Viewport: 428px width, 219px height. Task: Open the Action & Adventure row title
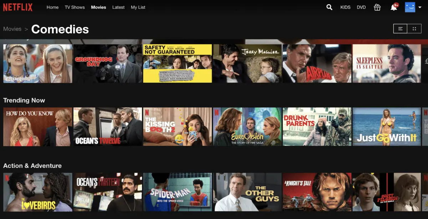coord(32,166)
